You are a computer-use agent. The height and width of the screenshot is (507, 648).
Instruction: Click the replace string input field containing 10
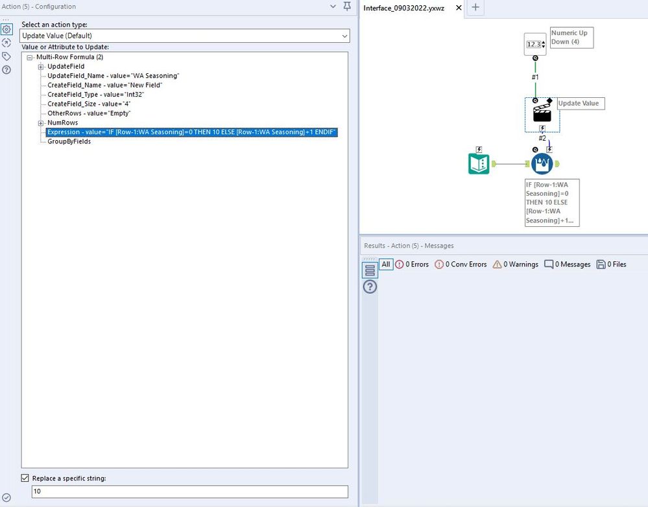[189, 491]
